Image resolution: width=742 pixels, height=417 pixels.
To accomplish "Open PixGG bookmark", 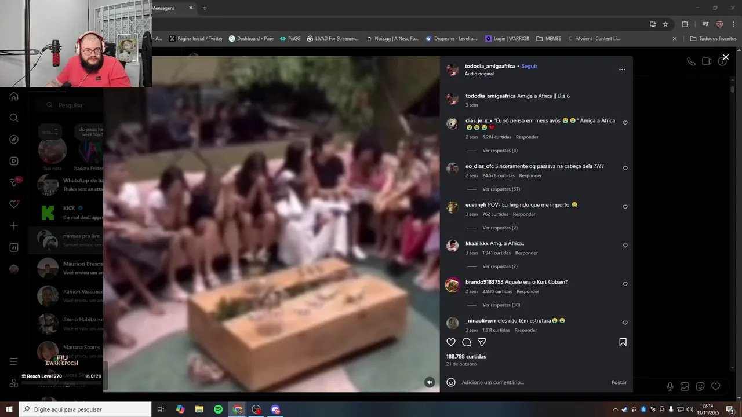I will coord(290,39).
